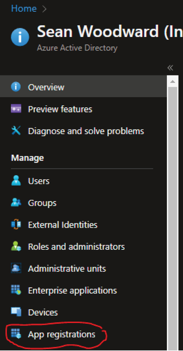Open External Identities
The width and height of the screenshot is (183, 351).
(63, 225)
